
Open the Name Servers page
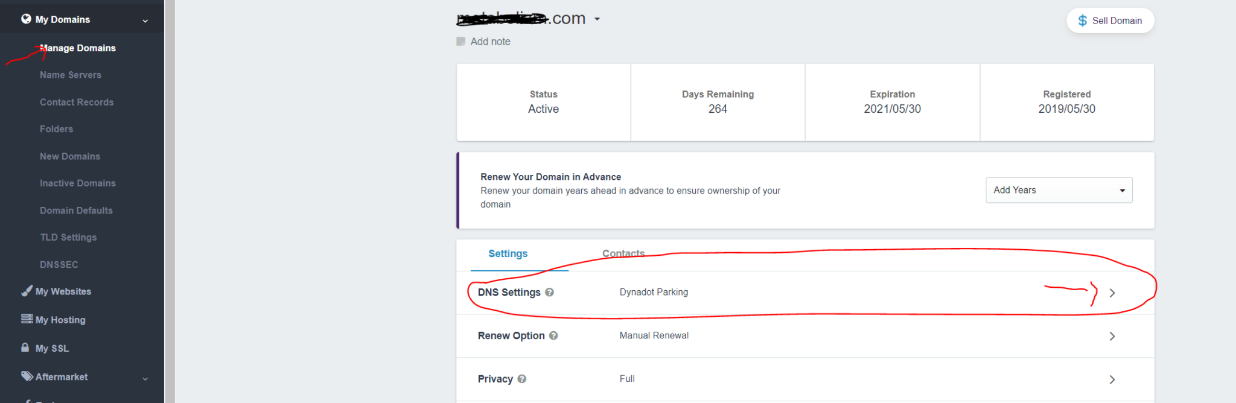tap(70, 75)
